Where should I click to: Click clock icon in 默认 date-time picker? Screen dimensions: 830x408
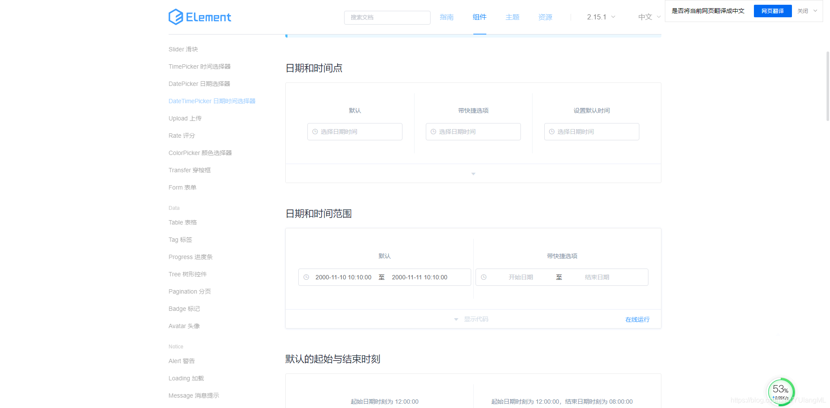315,132
